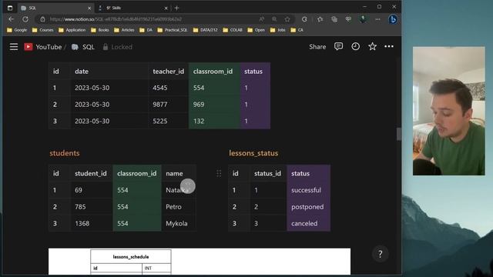Click the 'postponed' status cell
This screenshot has height=277, width=493.
click(x=308, y=207)
